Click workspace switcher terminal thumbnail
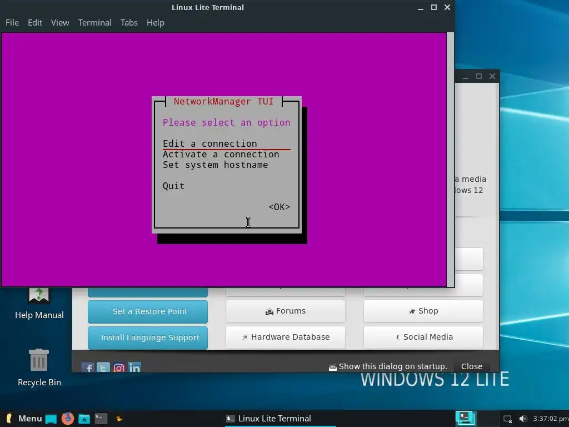The width and height of the screenshot is (569, 427). pyautogui.click(x=466, y=419)
